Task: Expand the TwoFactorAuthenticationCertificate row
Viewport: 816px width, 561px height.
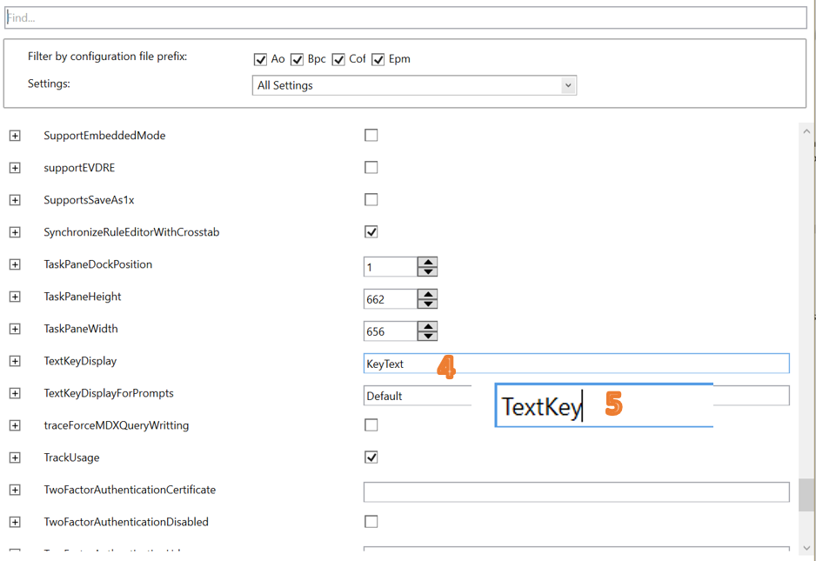Action: tap(15, 491)
